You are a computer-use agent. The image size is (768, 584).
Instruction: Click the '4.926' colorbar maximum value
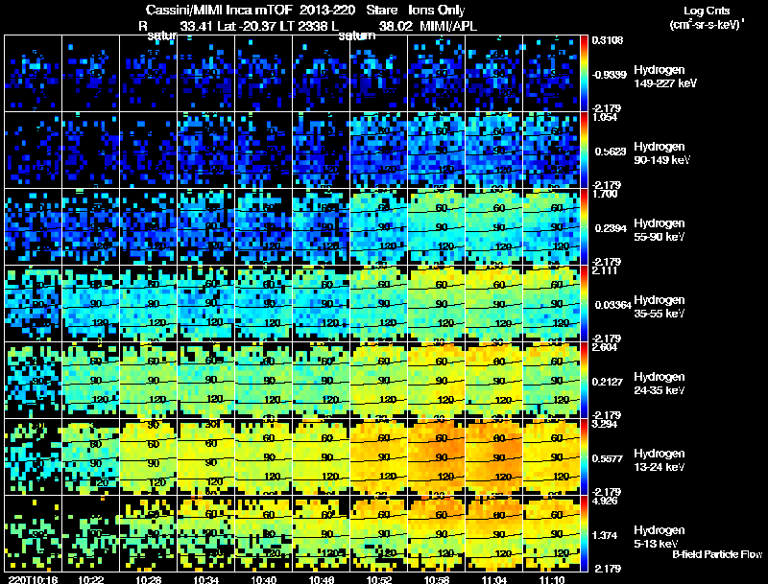[x=605, y=501]
